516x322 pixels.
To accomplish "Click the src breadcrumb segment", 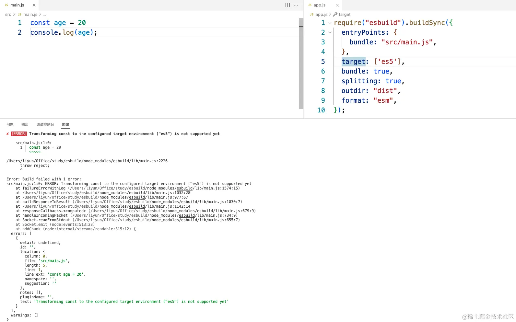I will pos(8,15).
